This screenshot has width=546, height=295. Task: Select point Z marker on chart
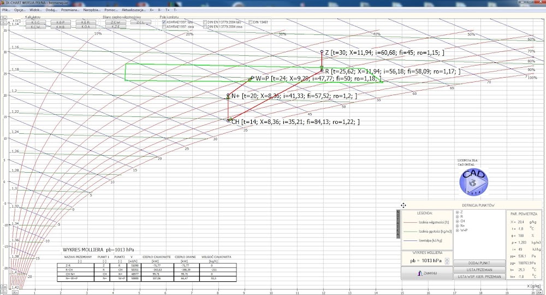coord(322,52)
